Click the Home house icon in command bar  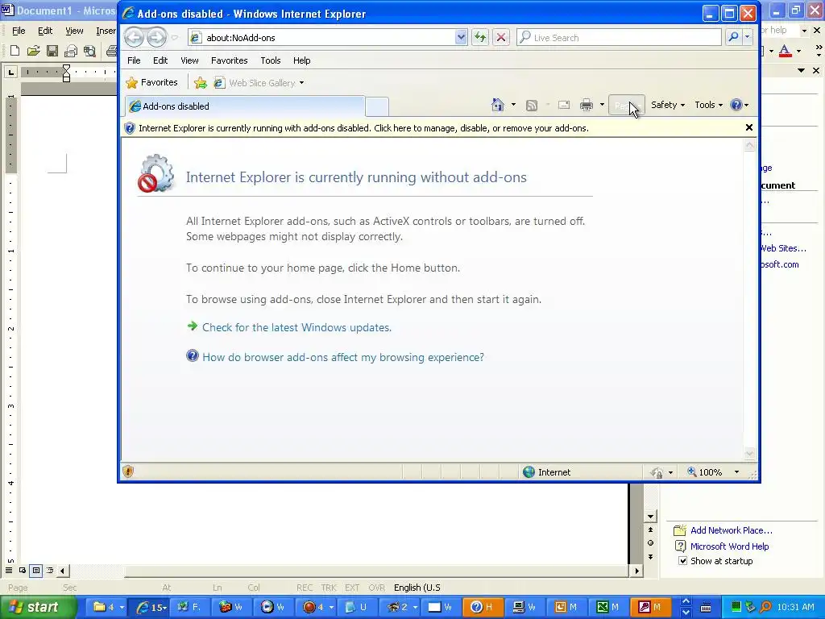point(498,105)
